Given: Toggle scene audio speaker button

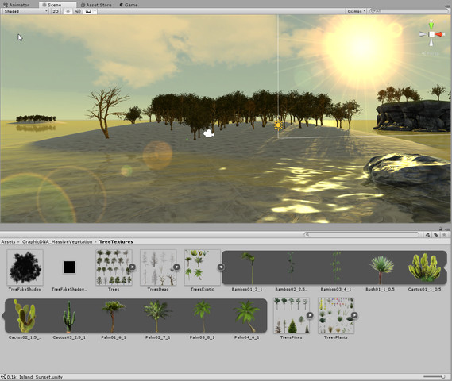Looking at the screenshot, I should (78, 11).
